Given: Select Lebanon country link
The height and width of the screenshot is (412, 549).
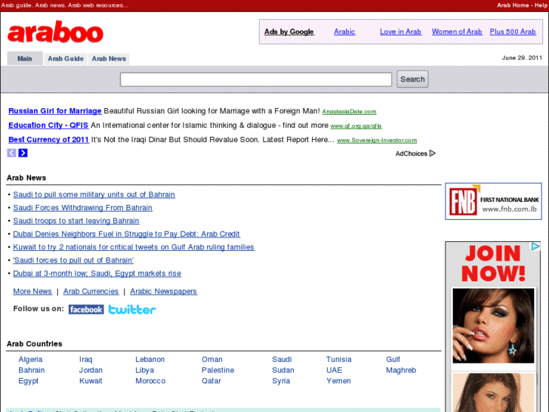Looking at the screenshot, I should 150,359.
